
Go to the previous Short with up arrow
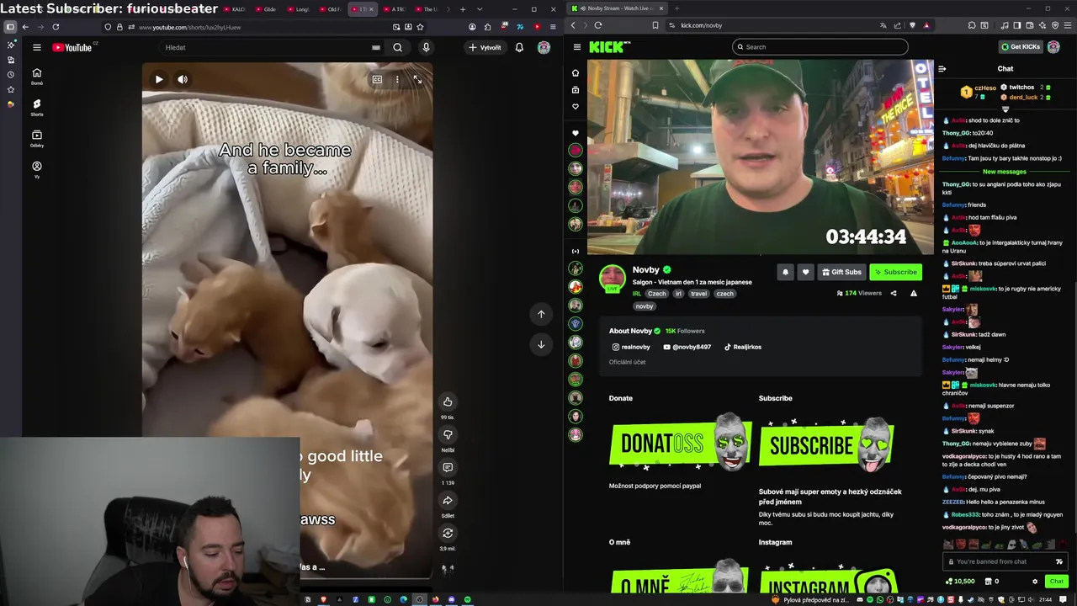541,314
